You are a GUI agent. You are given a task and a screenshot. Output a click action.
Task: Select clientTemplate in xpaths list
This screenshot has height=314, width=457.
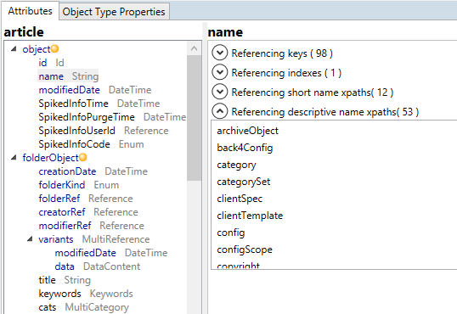[250, 216]
